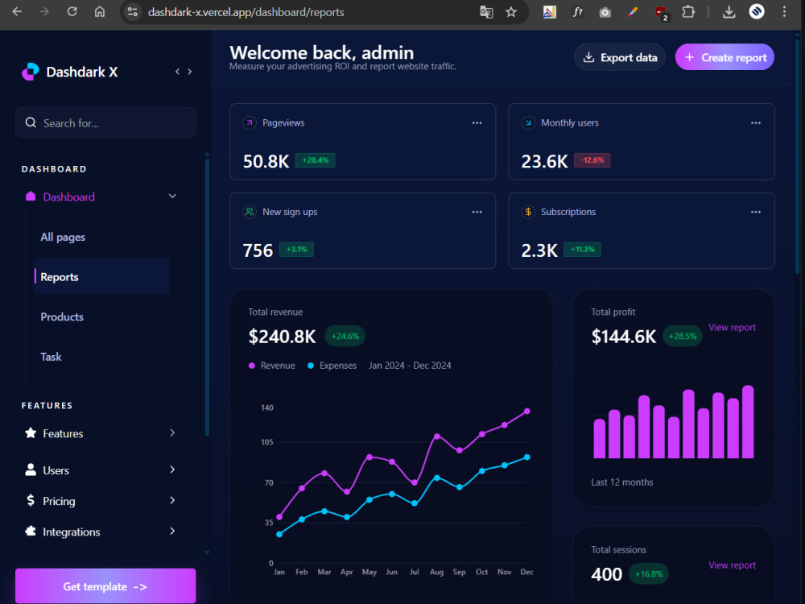The height and width of the screenshot is (604, 805).
Task: Click the Integrations puzzle icon
Action: tap(31, 531)
